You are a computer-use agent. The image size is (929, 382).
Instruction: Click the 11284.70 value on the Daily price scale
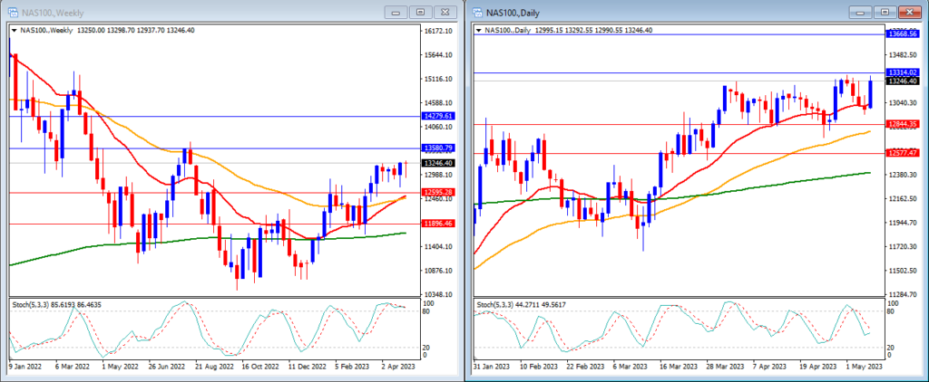[903, 294]
